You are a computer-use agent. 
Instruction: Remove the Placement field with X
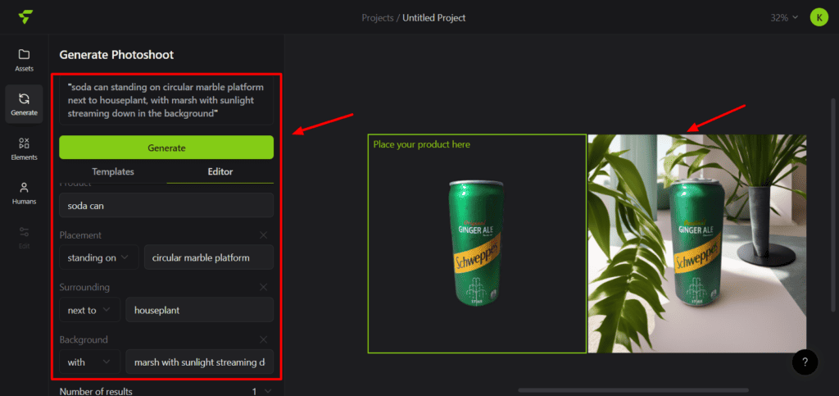[263, 235]
